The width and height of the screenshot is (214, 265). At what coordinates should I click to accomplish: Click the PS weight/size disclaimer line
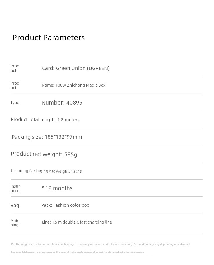point(101,244)
